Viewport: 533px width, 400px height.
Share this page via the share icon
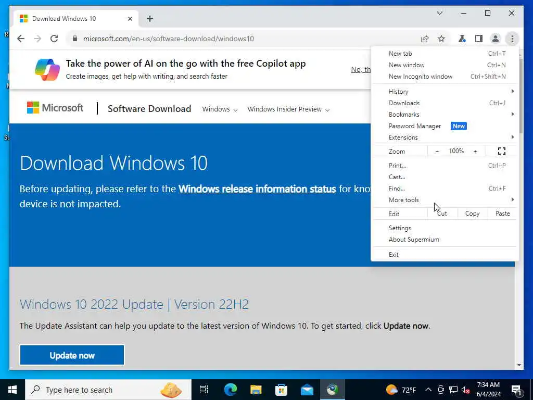pos(425,39)
